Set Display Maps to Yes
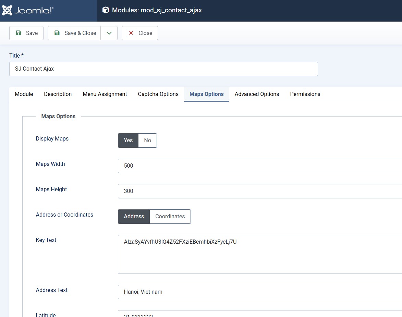 128,141
